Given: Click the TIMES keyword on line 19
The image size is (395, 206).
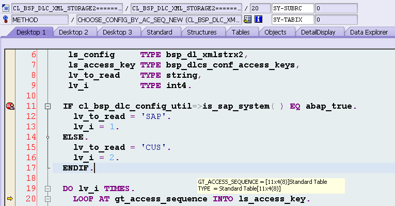Looking at the screenshot, I should point(117,188).
